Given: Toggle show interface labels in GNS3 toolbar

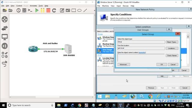Looking at the screenshot, I should pos(24,10).
